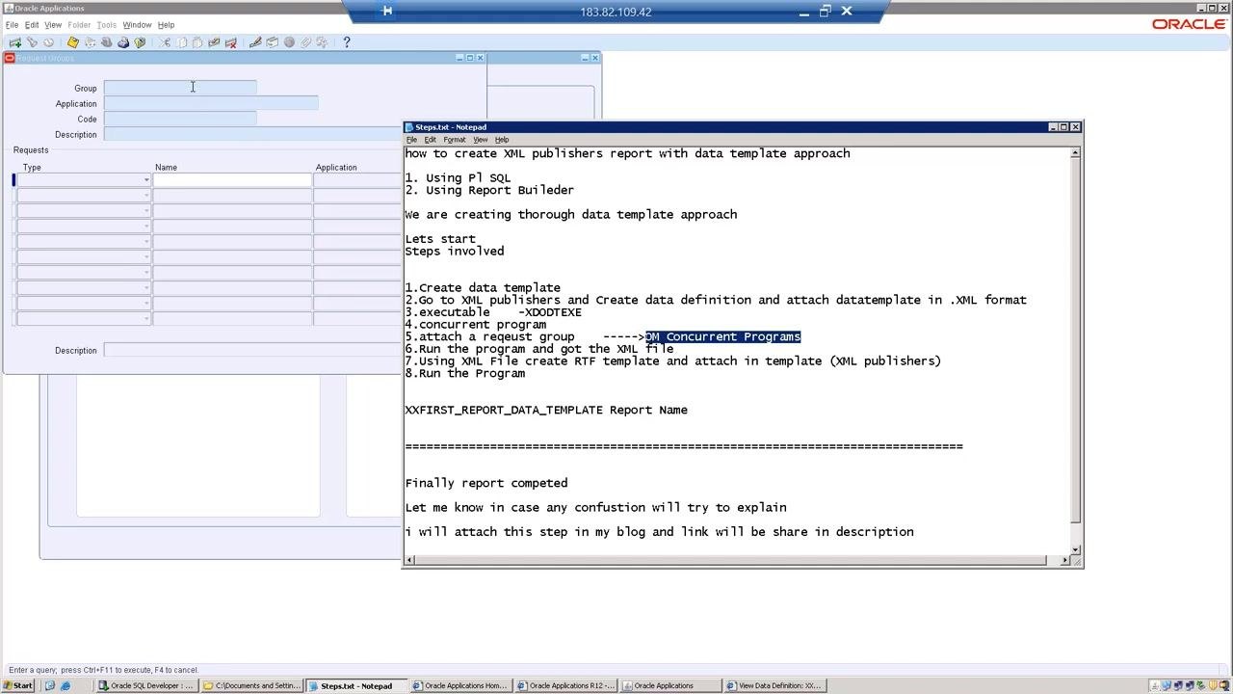Viewport: 1233px width, 694px height.
Task: Click the Print toolbar icon
Action: click(x=123, y=42)
